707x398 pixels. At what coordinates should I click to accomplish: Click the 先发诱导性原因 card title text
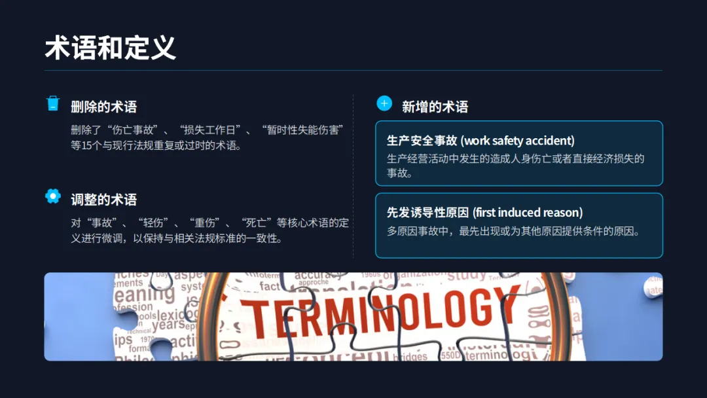(484, 212)
